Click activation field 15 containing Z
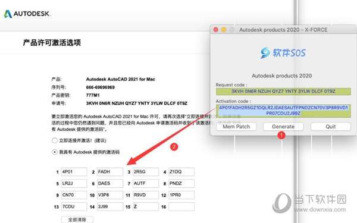The height and width of the screenshot is (223, 357). 146,206
